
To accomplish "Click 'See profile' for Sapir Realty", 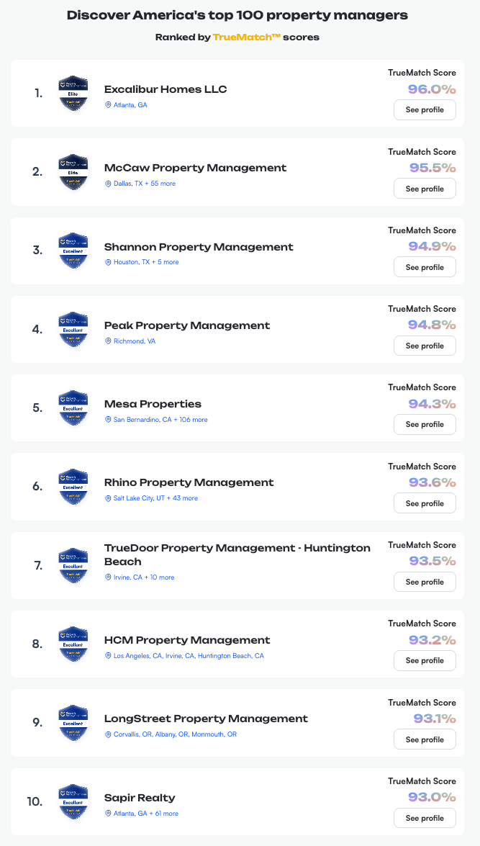I will click(425, 818).
